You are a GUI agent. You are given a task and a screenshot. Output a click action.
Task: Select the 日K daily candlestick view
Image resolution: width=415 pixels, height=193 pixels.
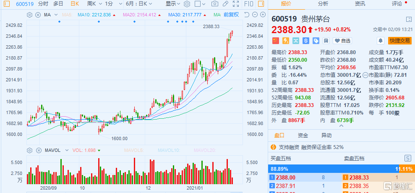pos(75,4)
